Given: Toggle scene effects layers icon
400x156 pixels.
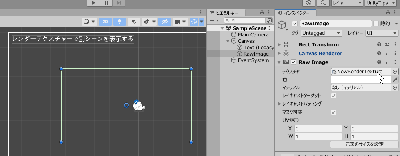Looking at the screenshot, I should pyautogui.click(x=146, y=22).
